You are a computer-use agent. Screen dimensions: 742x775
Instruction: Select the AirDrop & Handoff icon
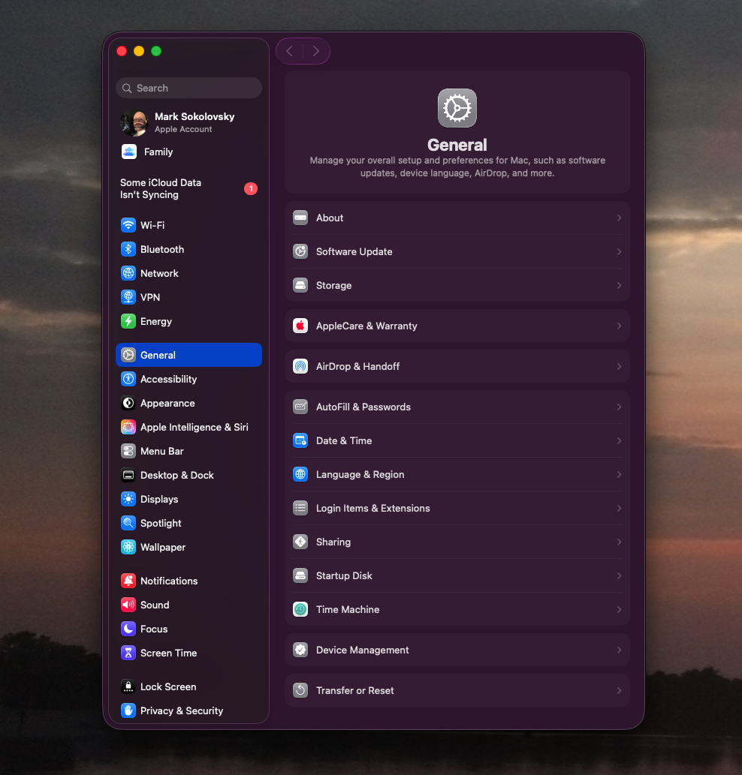[x=300, y=366]
